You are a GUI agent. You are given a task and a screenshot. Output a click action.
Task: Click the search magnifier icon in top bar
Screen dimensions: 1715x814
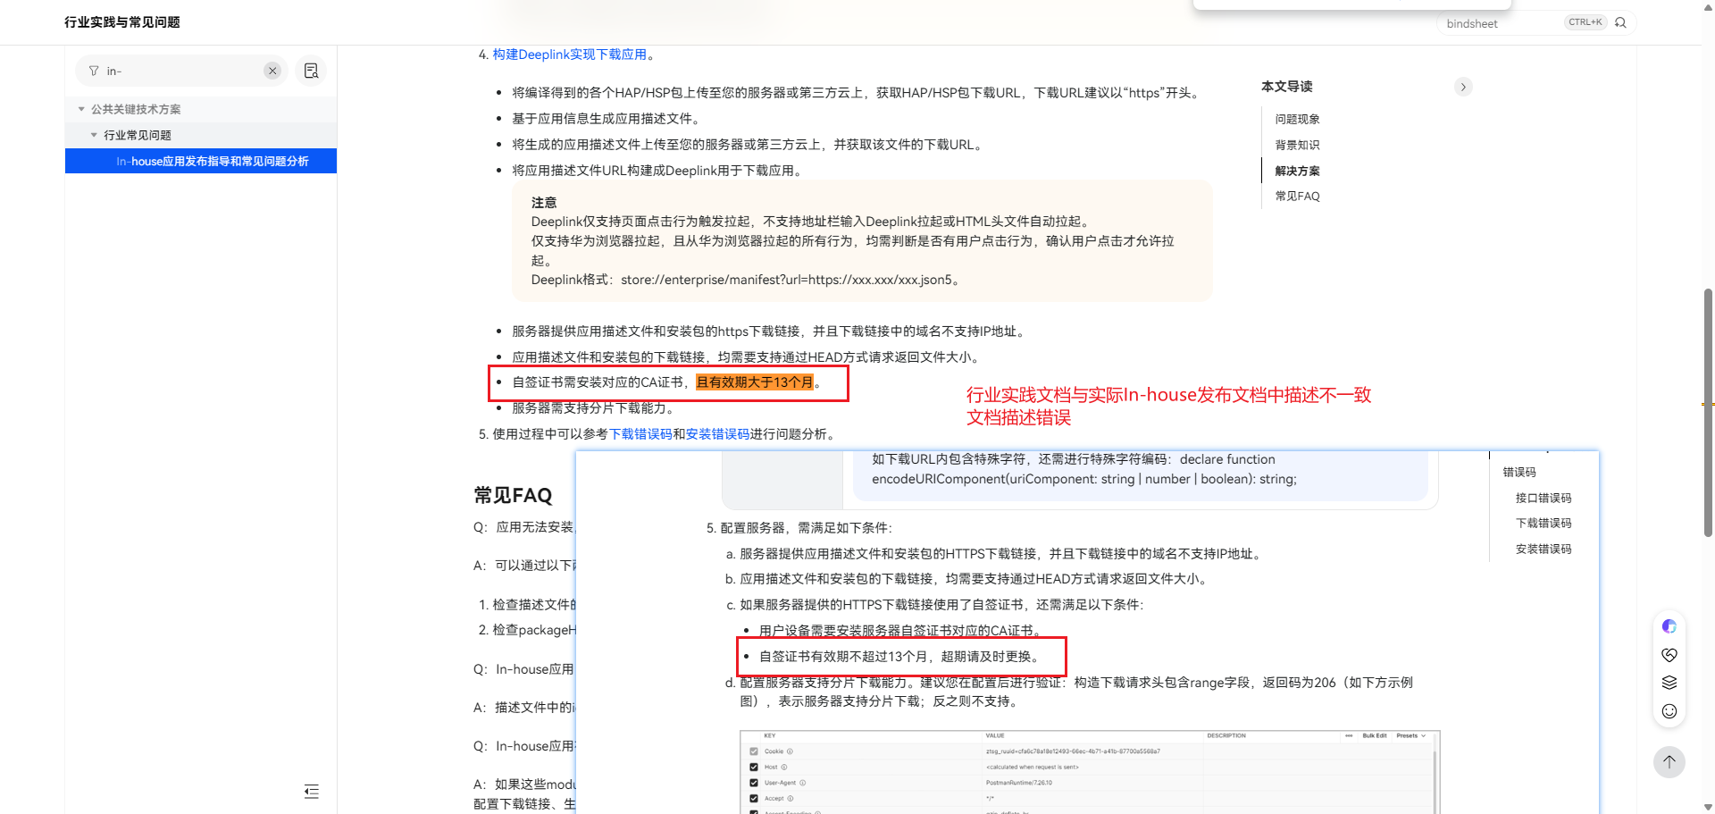1620,22
